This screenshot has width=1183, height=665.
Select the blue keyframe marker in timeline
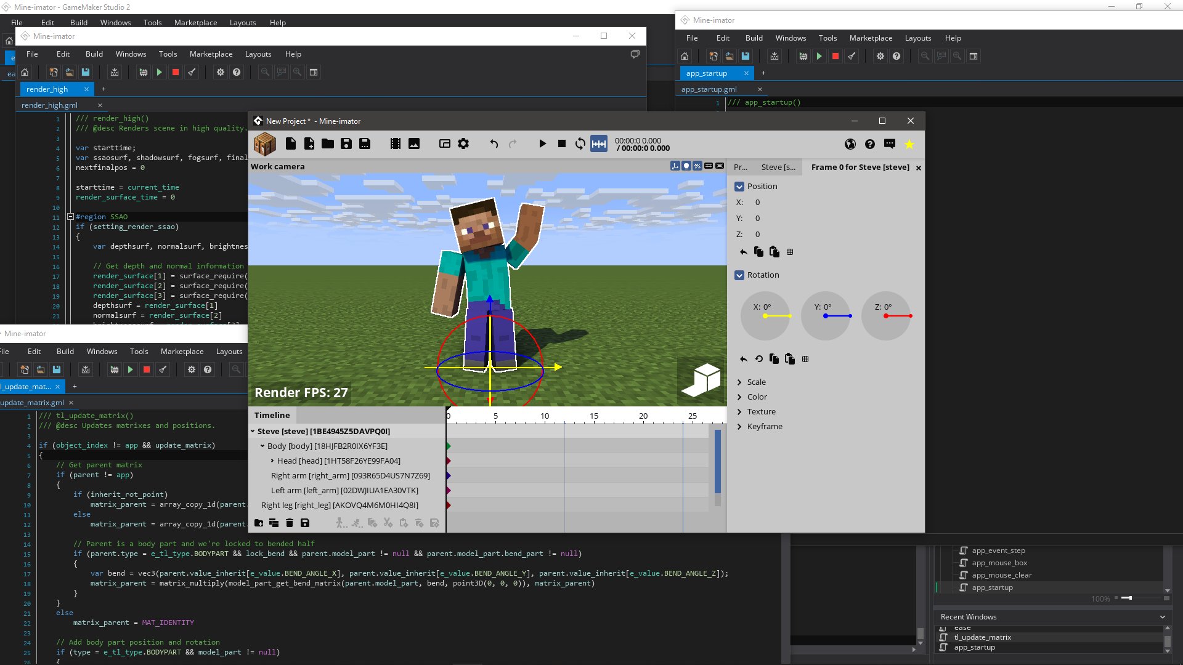click(449, 475)
